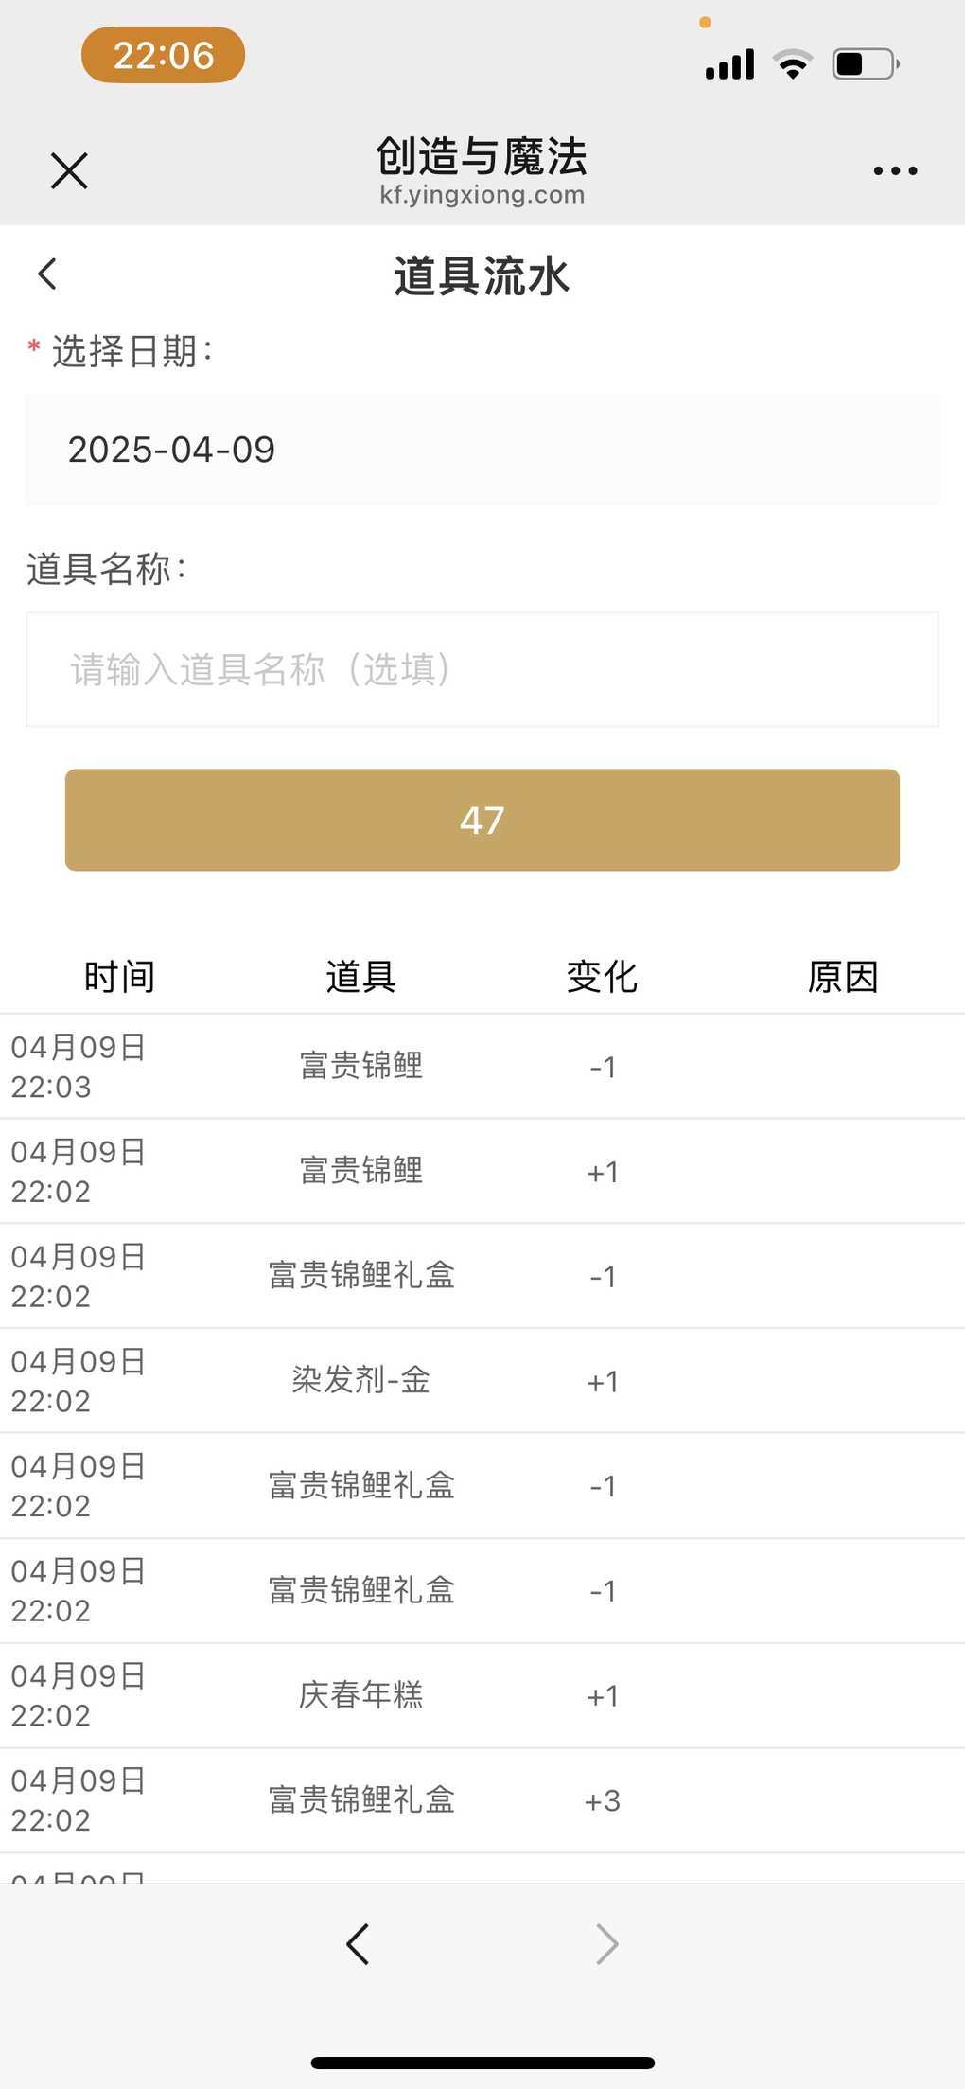
Task: Tap the 22:06 time pill in status bar
Action: [x=163, y=55]
